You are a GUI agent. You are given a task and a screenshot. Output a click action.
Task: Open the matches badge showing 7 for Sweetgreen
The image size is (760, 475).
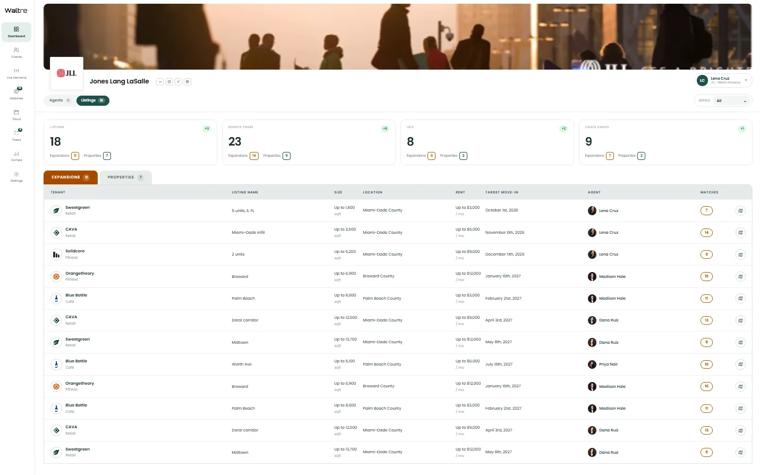click(706, 210)
